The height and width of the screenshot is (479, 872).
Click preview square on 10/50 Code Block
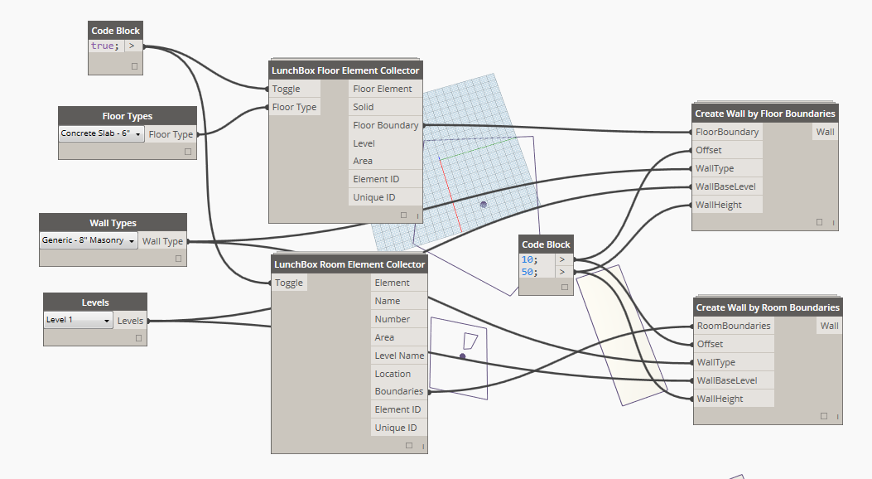click(x=565, y=288)
